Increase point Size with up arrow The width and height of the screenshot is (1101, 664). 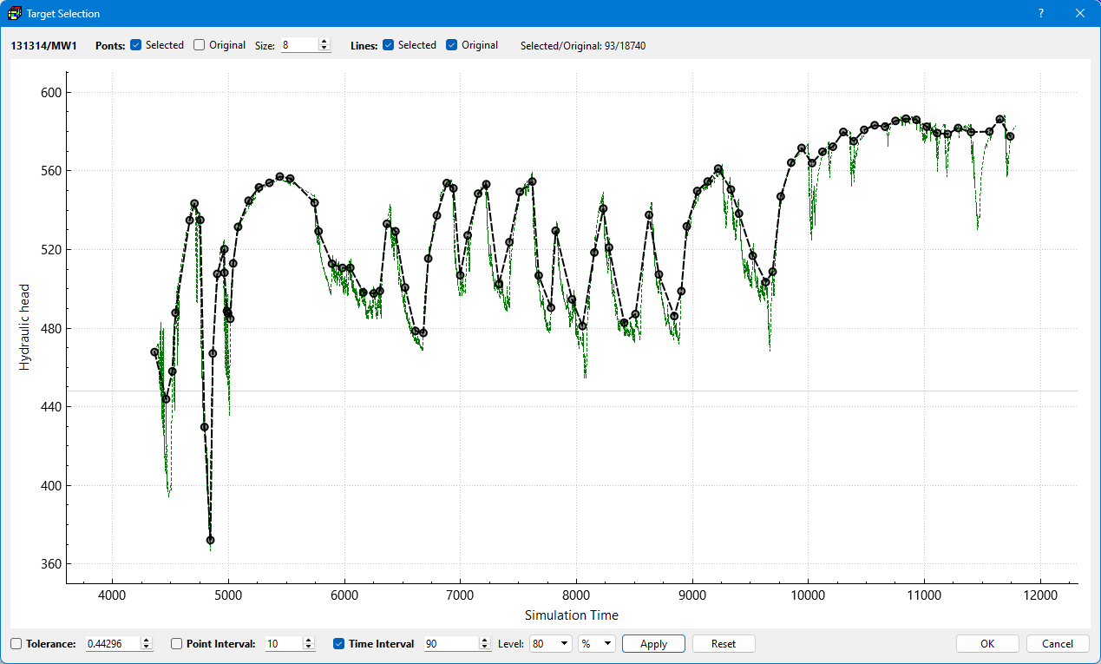click(324, 42)
